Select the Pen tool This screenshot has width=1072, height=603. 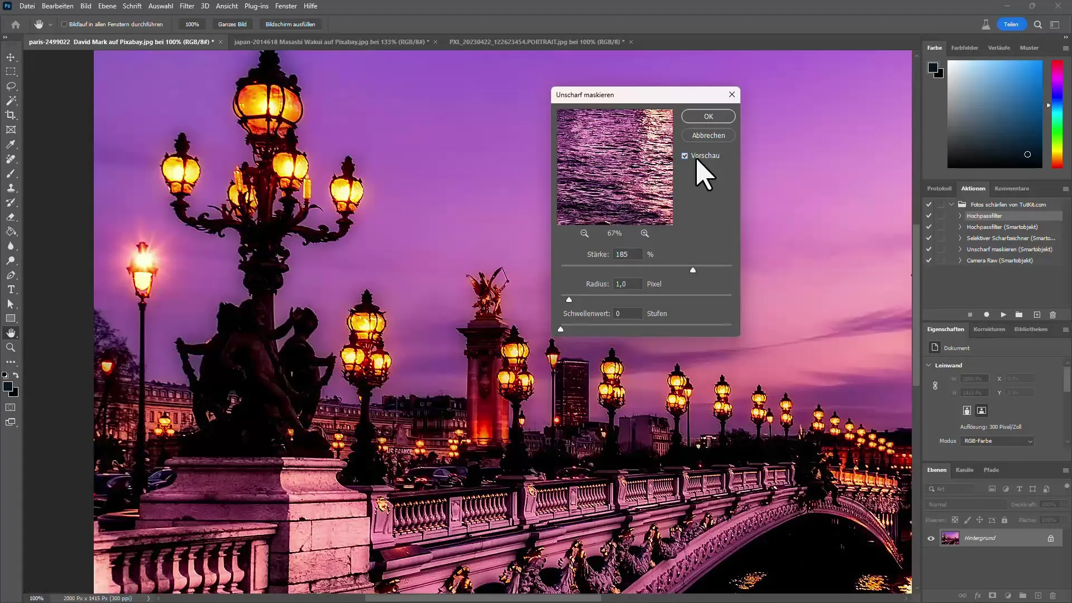[x=11, y=275]
